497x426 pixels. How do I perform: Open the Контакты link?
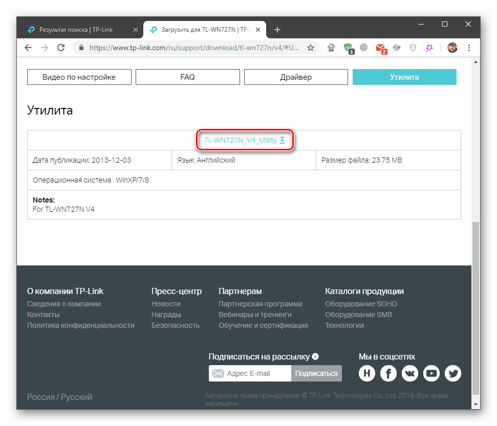[x=44, y=315]
